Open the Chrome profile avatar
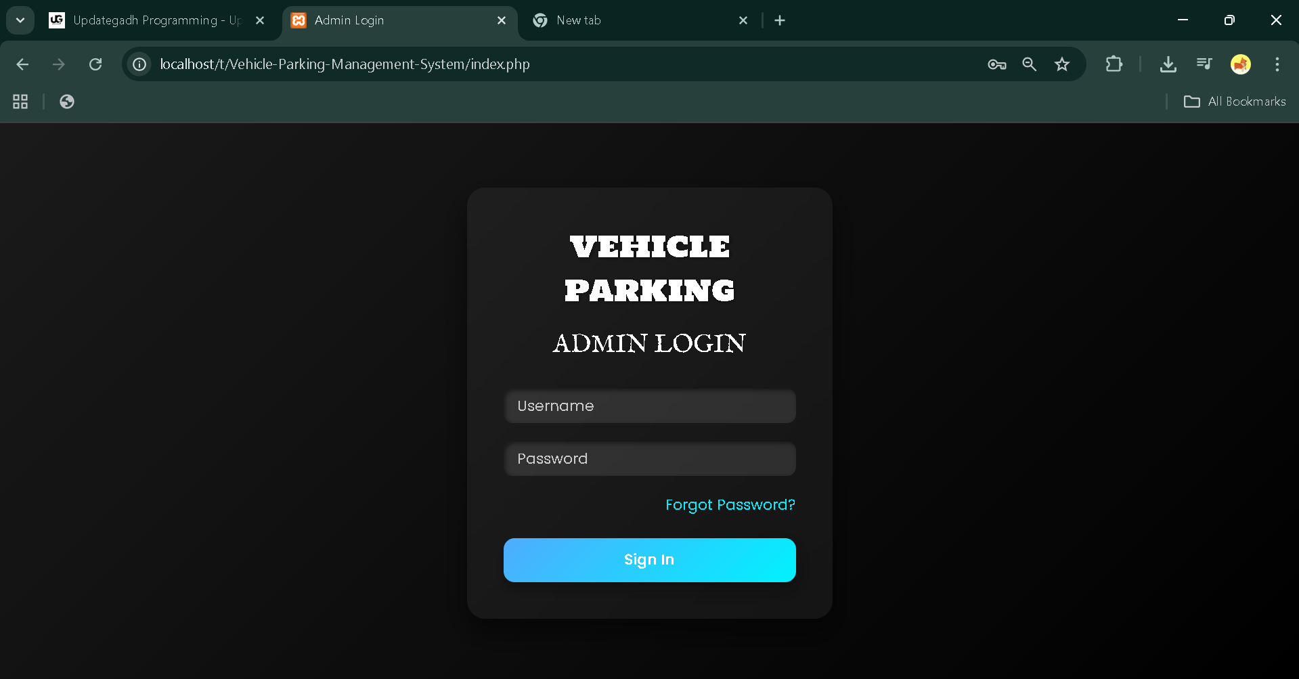Image resolution: width=1299 pixels, height=679 pixels. click(x=1240, y=64)
